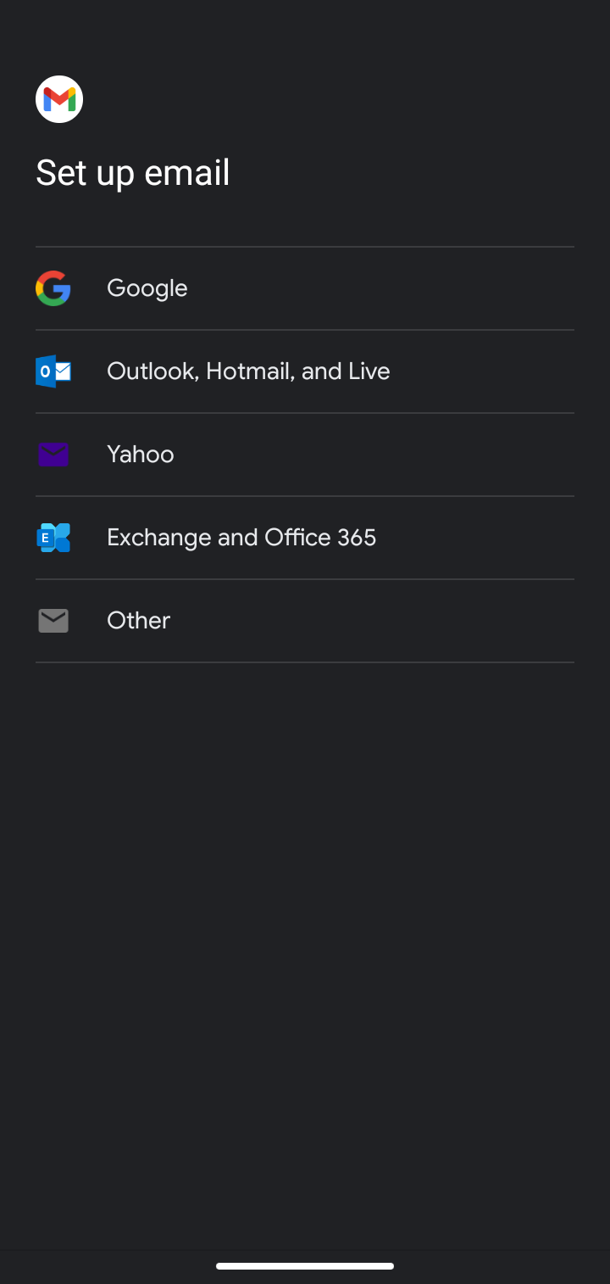The height and width of the screenshot is (1284, 610).
Task: Select Yahoo as email provider
Action: coord(305,455)
